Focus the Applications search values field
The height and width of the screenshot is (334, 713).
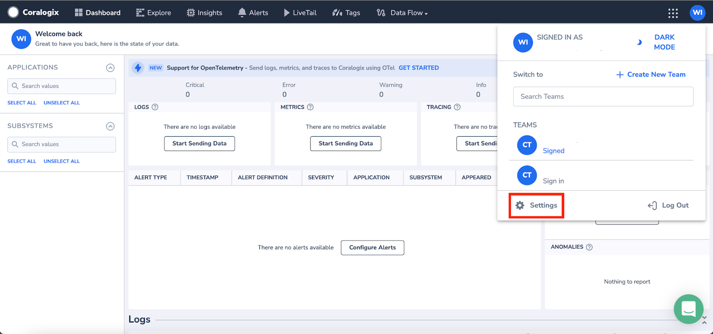(61, 86)
